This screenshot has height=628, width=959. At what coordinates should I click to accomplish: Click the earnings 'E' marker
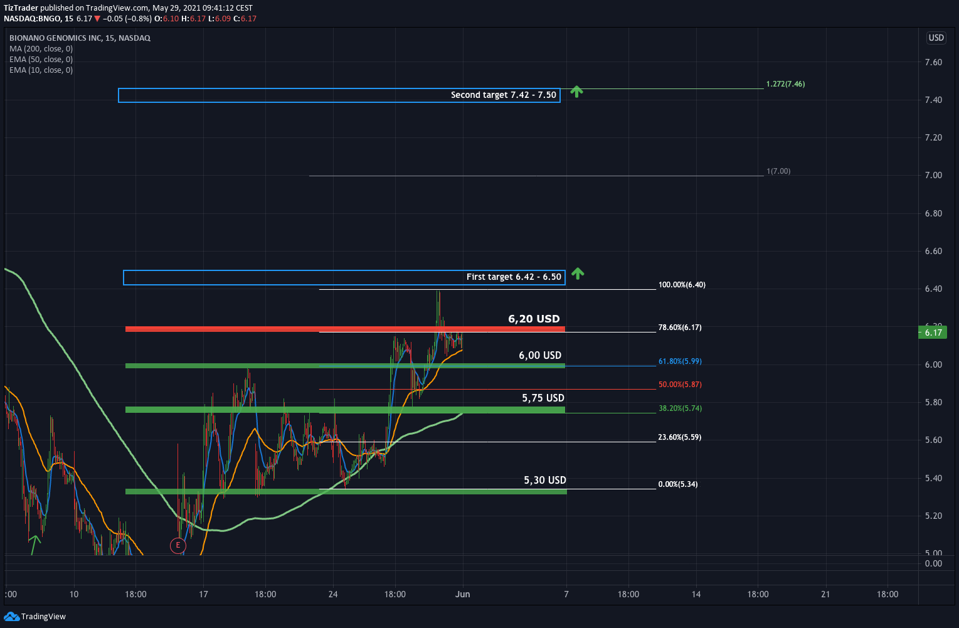[x=178, y=545]
